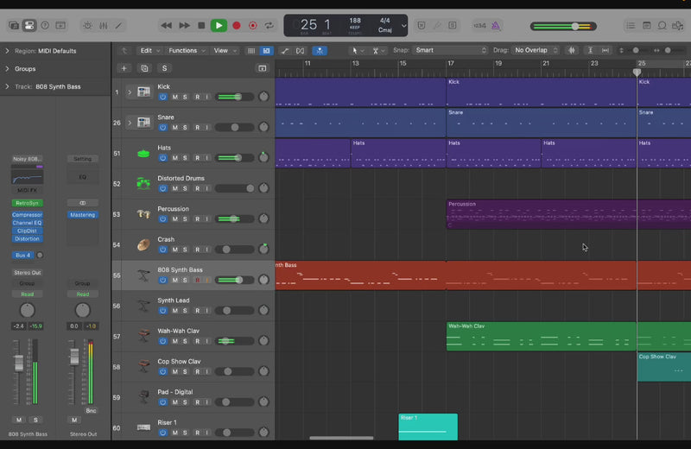This screenshot has width=691, height=449.
Task: Toggle the Cycle loop button
Action: (x=269, y=26)
